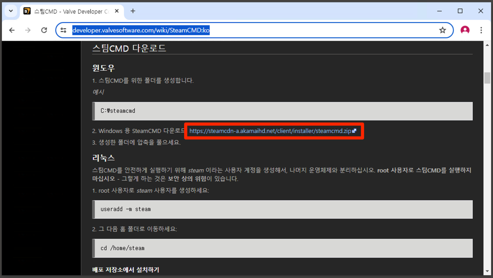Viewport: 493px width, 278px height.
Task: Click the 윈도우 section heading
Action: click(103, 68)
